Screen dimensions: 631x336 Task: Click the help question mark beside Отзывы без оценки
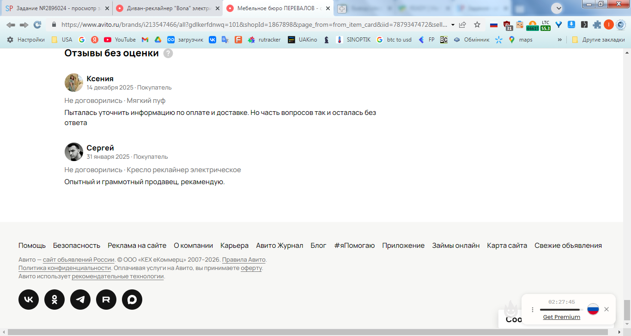168,54
